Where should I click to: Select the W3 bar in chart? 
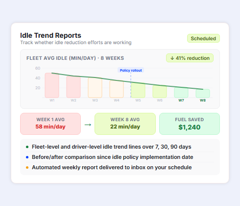(95, 88)
